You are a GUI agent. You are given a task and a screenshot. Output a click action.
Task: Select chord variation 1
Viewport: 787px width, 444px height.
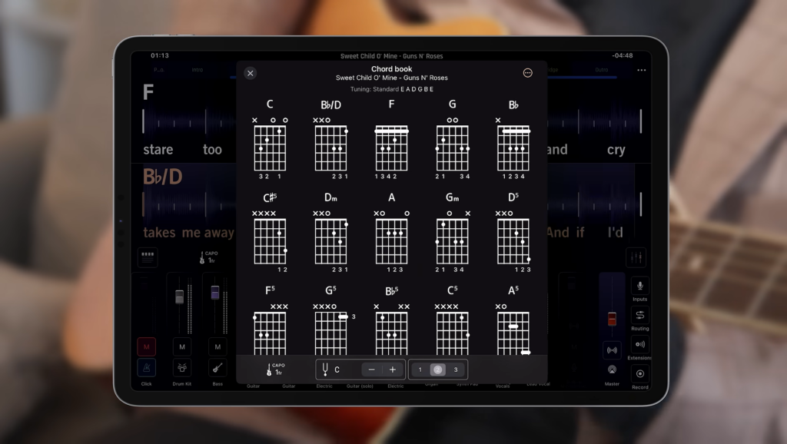[x=420, y=369]
